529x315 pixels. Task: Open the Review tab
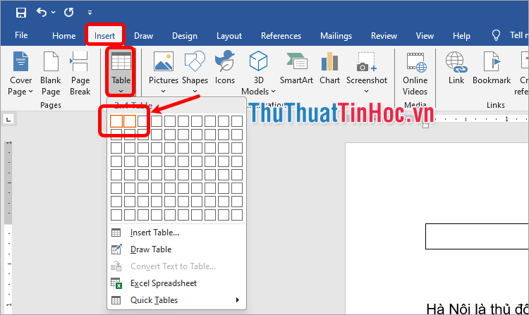(384, 36)
